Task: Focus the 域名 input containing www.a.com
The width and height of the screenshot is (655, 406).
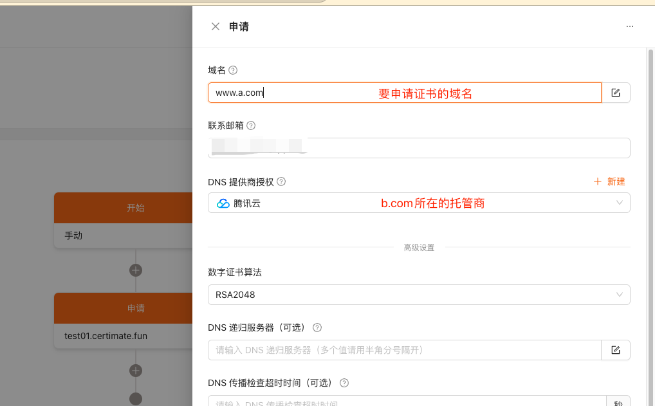Action: click(404, 93)
